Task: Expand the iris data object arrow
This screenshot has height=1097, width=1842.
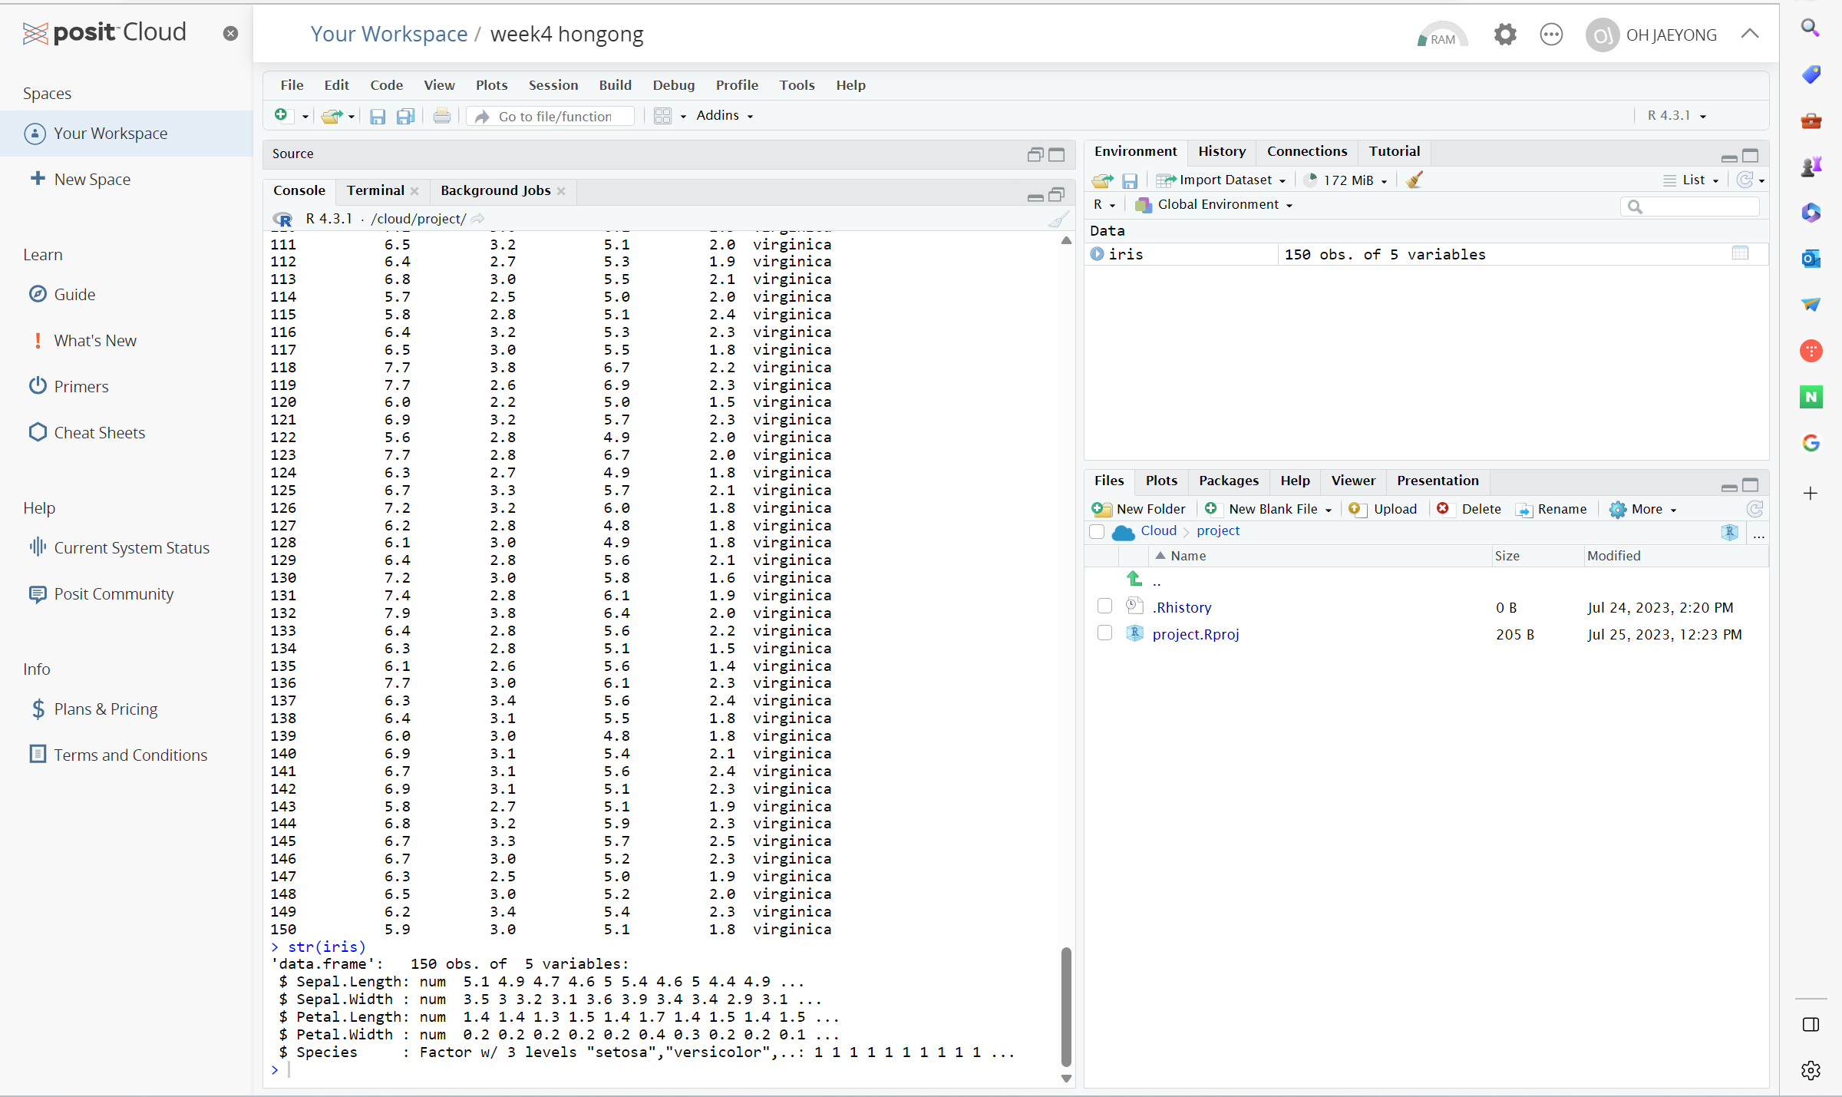Action: pos(1098,254)
